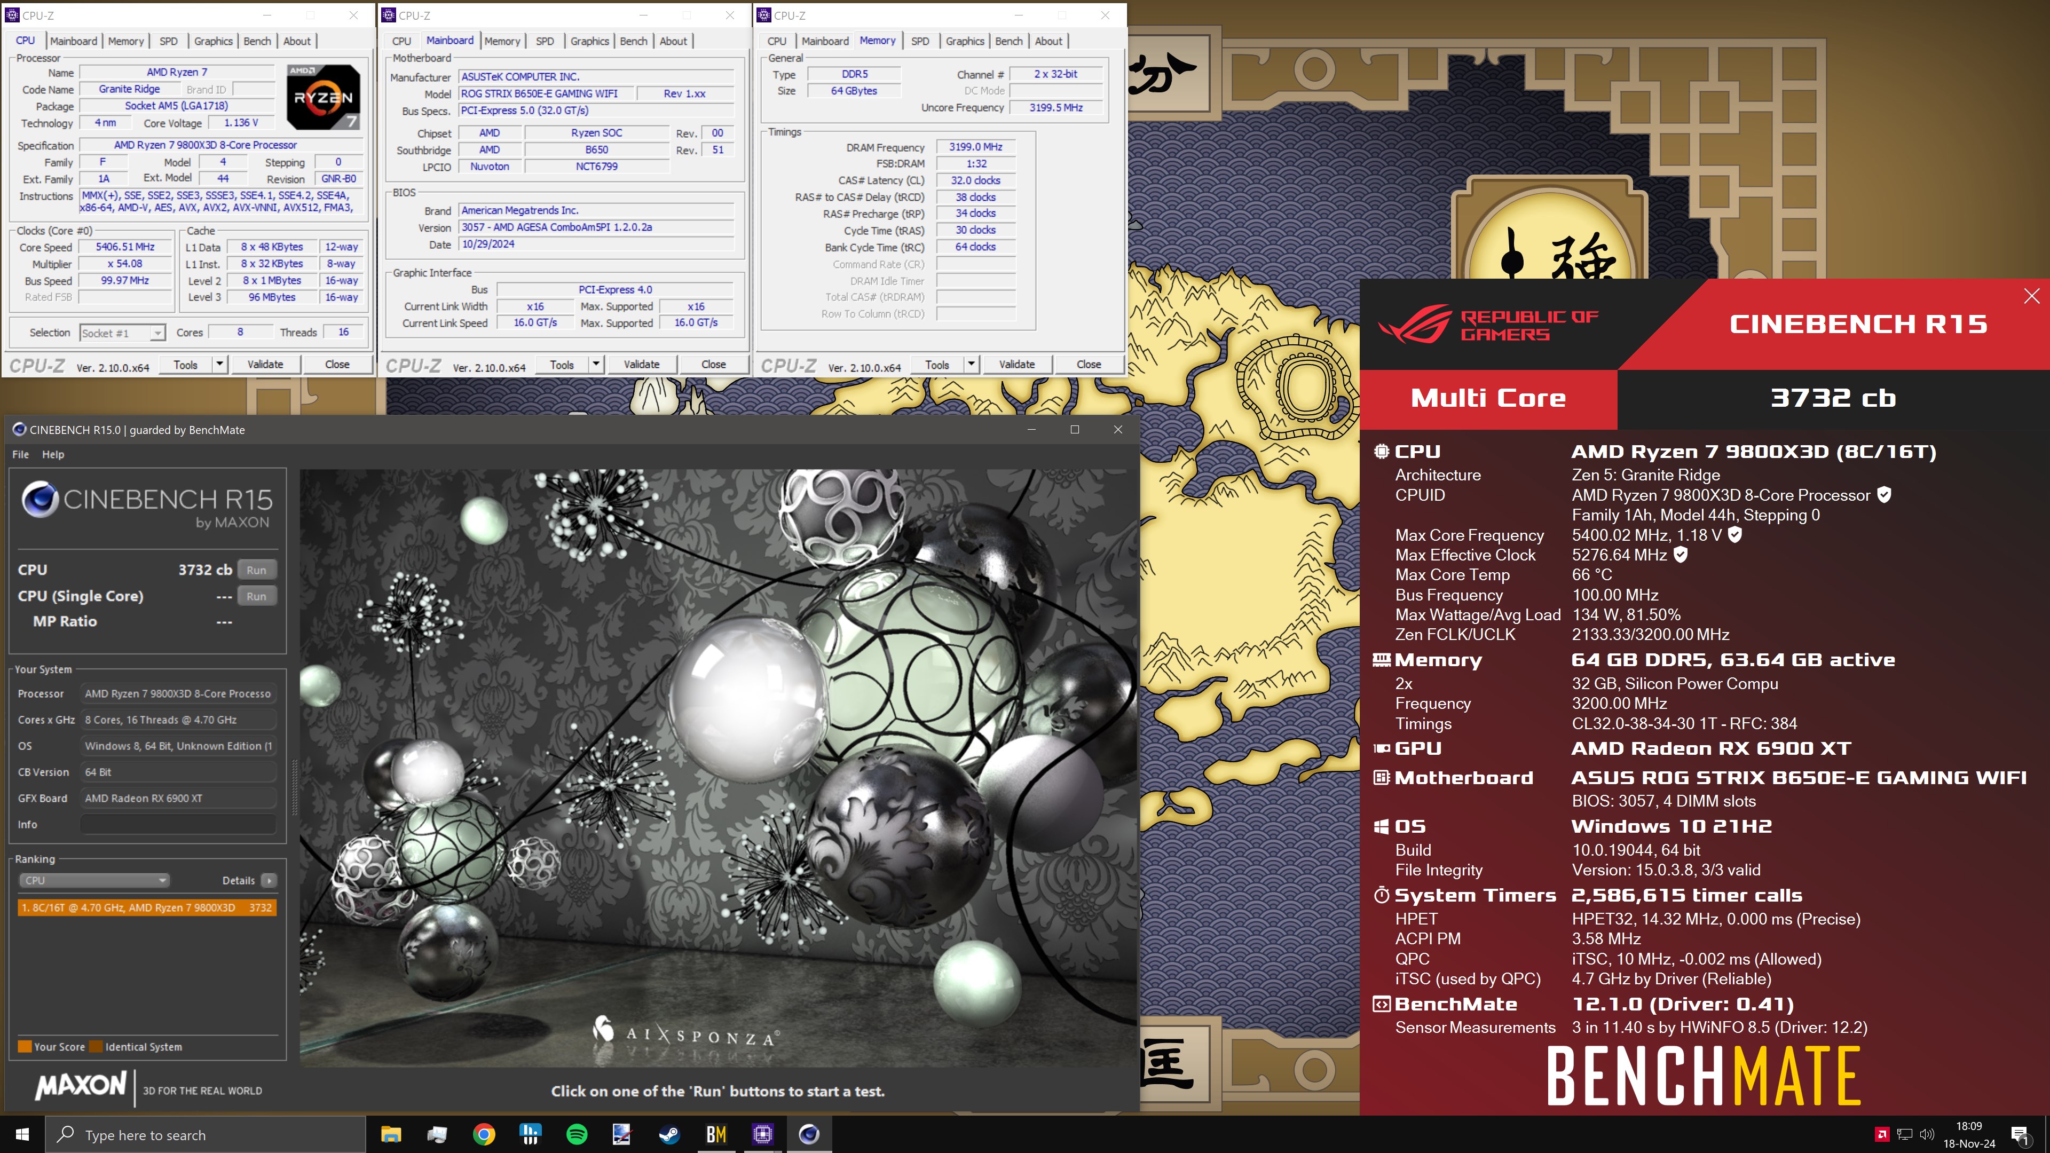Close the BenchMate result overlay with X

click(x=2031, y=296)
